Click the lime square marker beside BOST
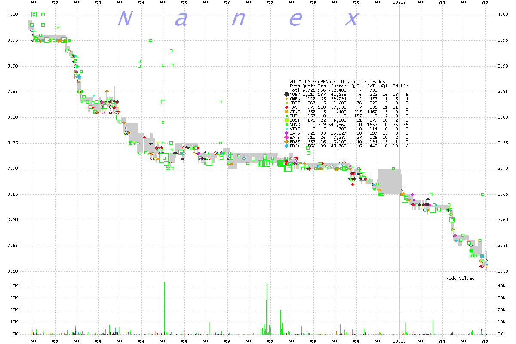The width and height of the screenshot is (516, 344). (286, 120)
